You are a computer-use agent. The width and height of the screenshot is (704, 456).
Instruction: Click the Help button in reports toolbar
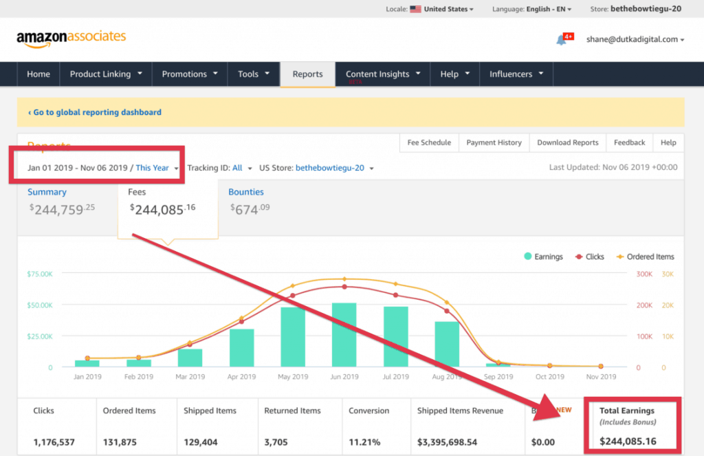tap(668, 142)
